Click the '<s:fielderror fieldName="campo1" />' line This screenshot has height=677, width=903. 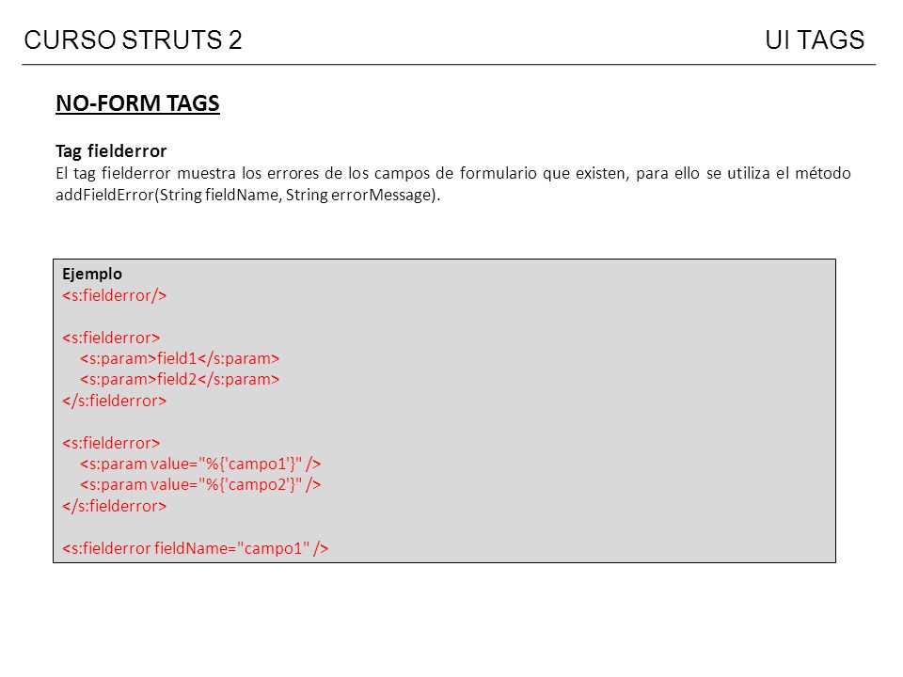pos(196,548)
